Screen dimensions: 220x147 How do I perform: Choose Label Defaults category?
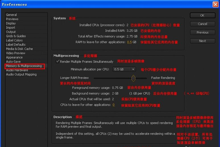pyautogui.click(x=16, y=45)
